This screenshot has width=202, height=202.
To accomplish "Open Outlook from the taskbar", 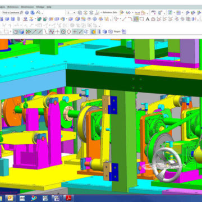I will (10, 198).
